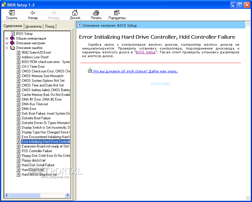252x202 pixels.
Task: Open the Expansion Board not ready at Slot topic
Action: tap(46, 146)
